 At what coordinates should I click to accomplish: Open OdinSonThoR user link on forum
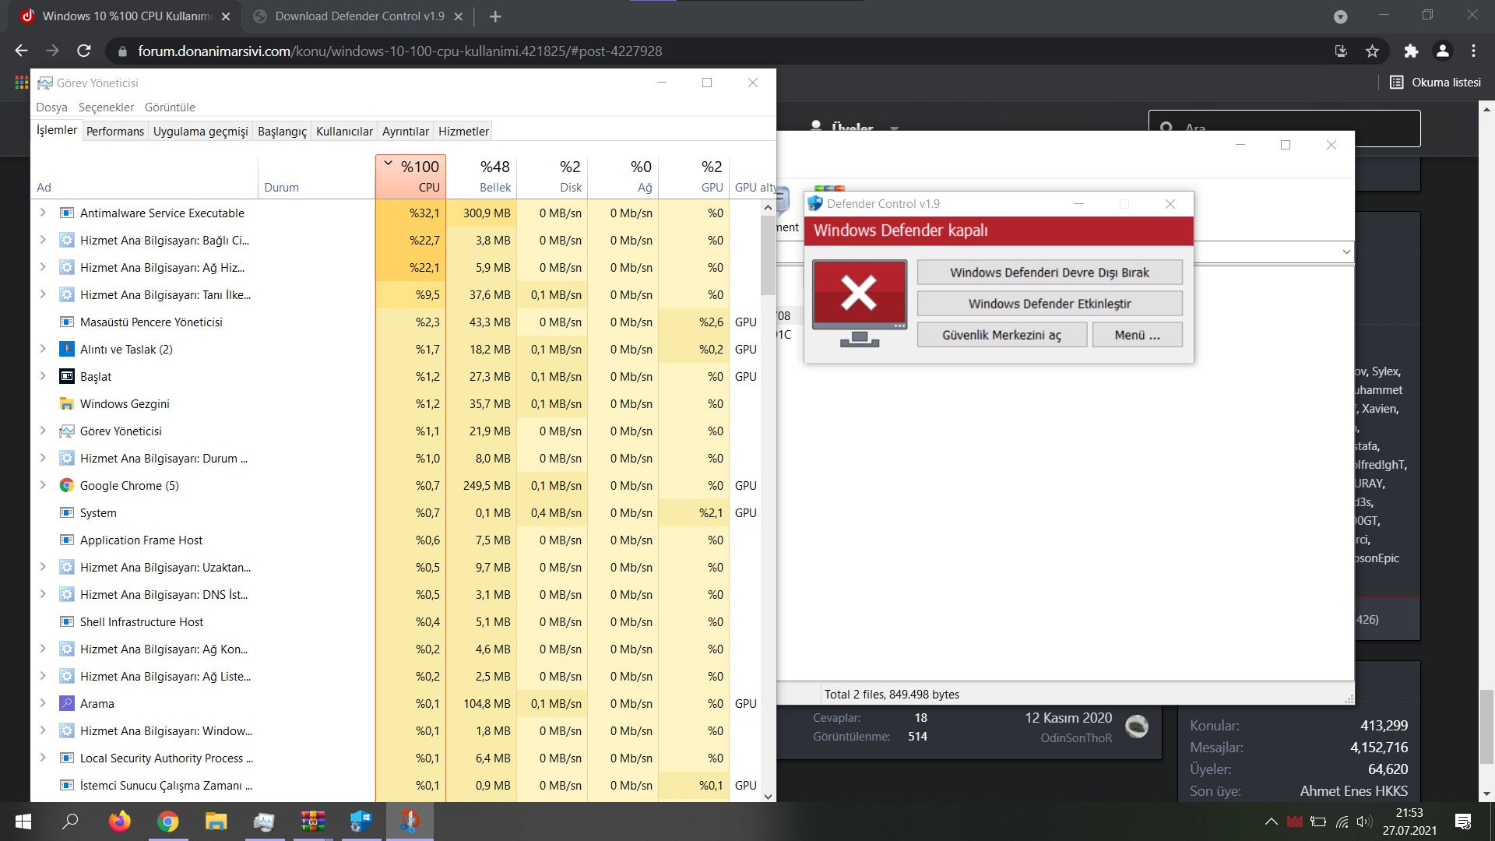click(1076, 737)
